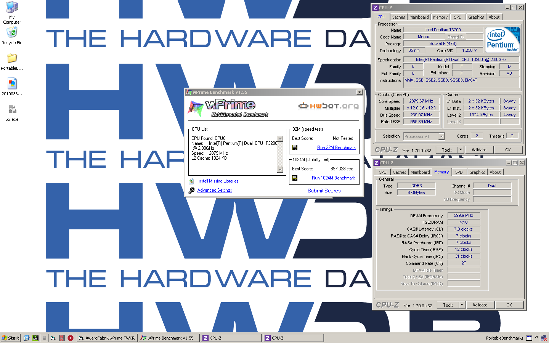549x343 pixels.
Task: Click the red figure quick launch icon
Action: click(61, 338)
